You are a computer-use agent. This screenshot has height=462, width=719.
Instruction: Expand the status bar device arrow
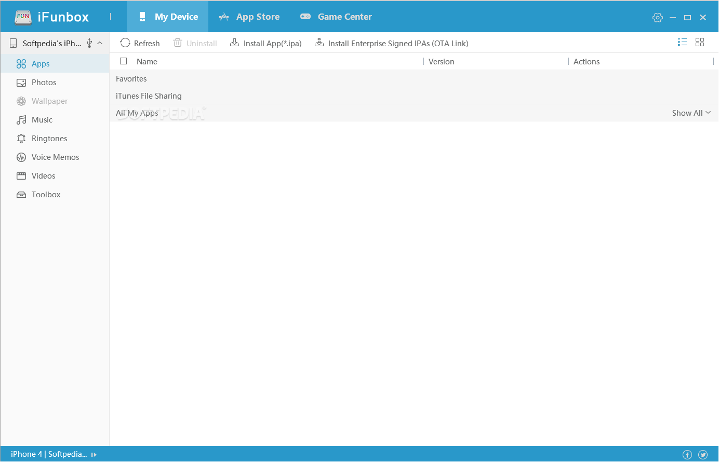(x=94, y=455)
